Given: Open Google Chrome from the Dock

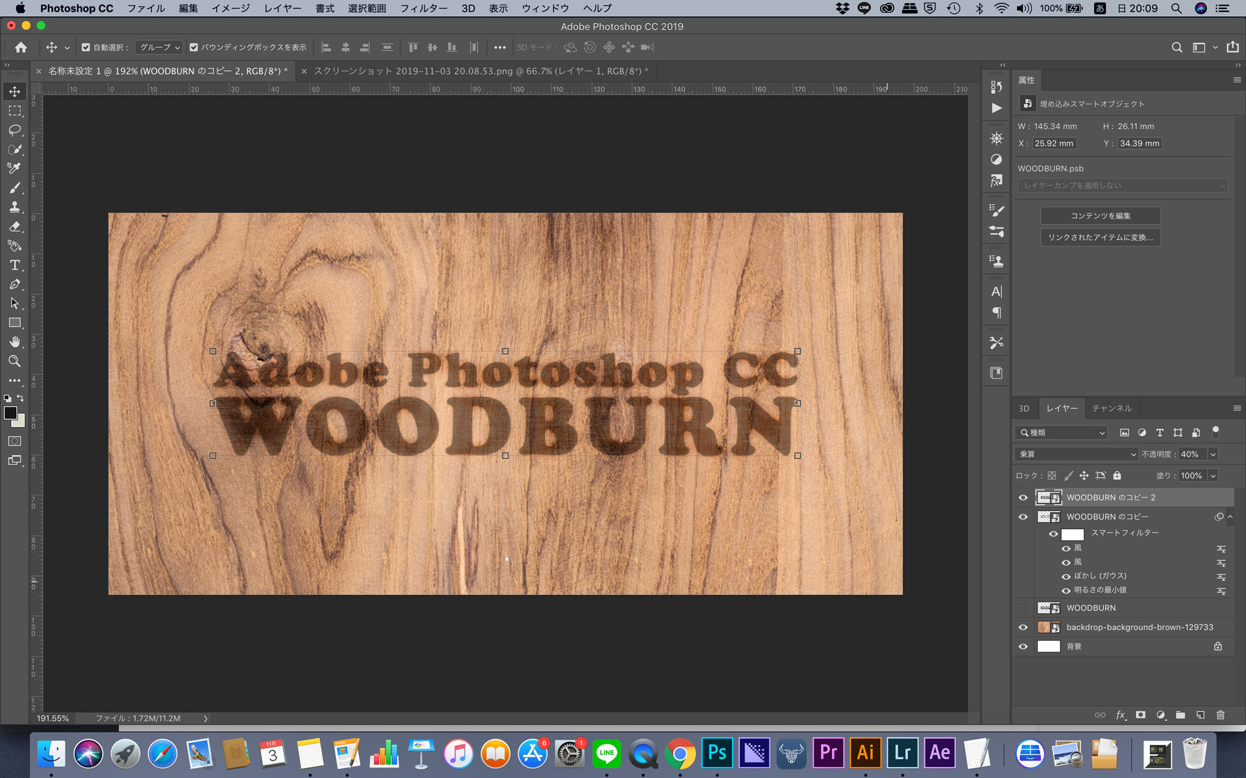Looking at the screenshot, I should click(x=680, y=753).
